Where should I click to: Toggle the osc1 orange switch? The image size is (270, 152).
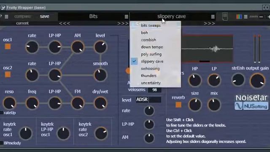8,46
